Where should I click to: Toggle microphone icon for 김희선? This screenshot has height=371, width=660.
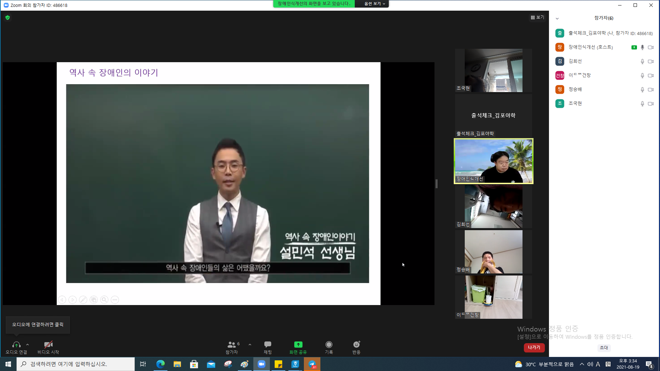pyautogui.click(x=642, y=61)
